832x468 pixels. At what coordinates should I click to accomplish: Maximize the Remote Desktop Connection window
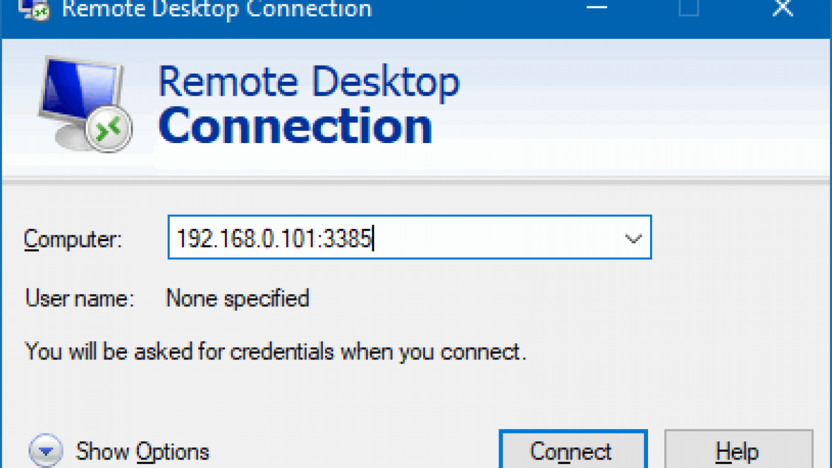pos(689,8)
